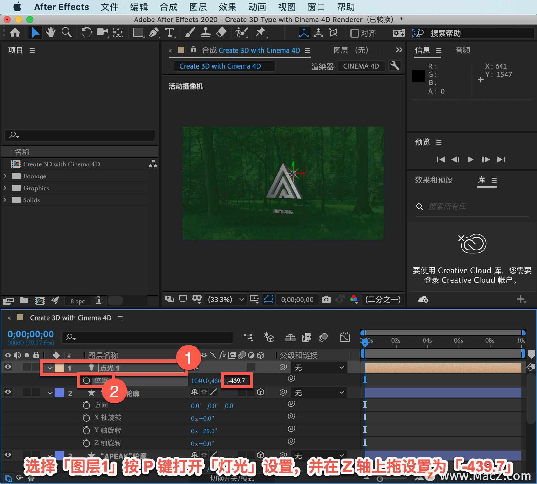Collapse layer 2 properties
This screenshot has width=537, height=484.
[x=50, y=393]
